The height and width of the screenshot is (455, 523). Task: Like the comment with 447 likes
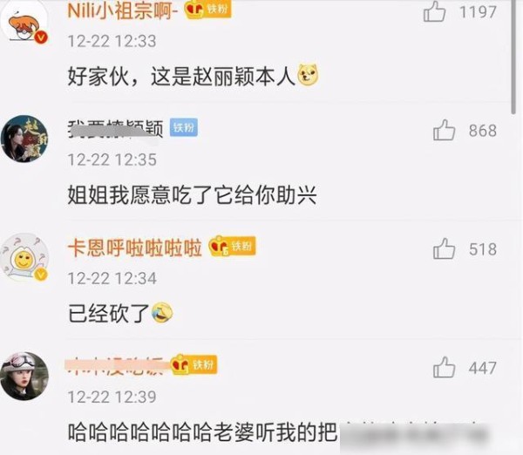[444, 367]
